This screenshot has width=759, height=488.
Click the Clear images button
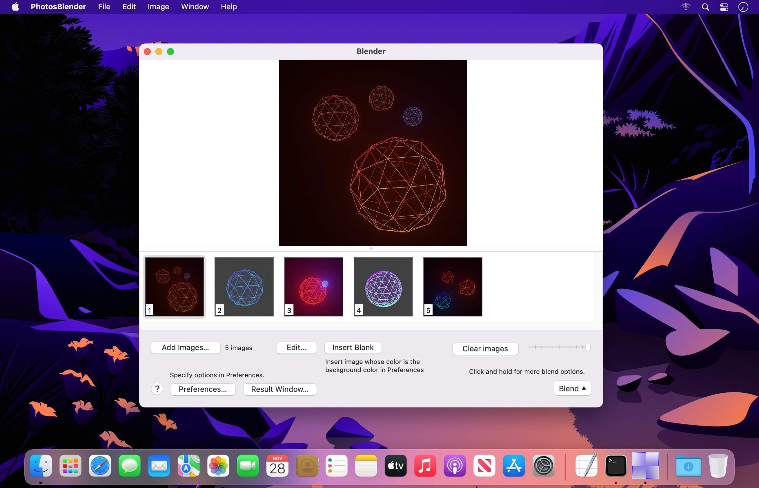(x=485, y=349)
